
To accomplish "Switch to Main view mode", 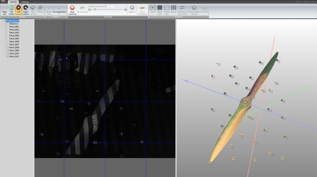I will tap(4, 10).
